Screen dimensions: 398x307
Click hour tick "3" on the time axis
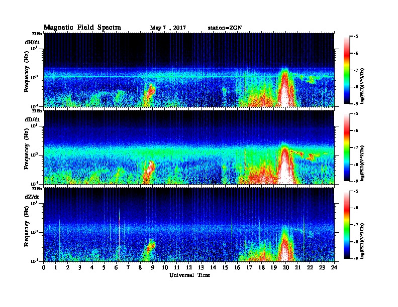coord(80,268)
